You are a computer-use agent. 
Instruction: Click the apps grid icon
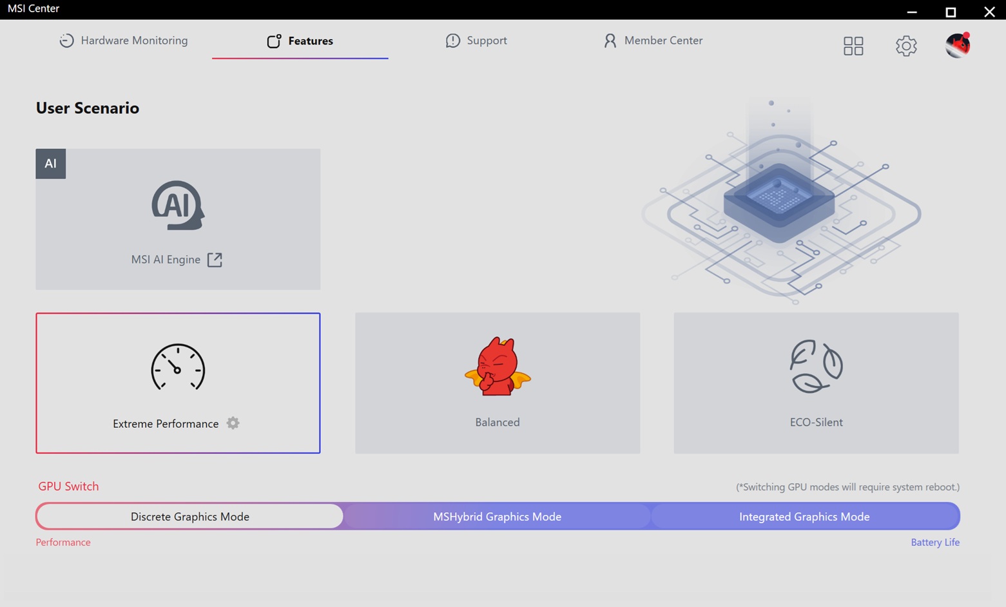(853, 46)
